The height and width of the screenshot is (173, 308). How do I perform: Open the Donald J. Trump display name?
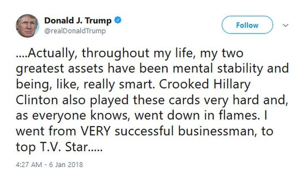(78, 21)
